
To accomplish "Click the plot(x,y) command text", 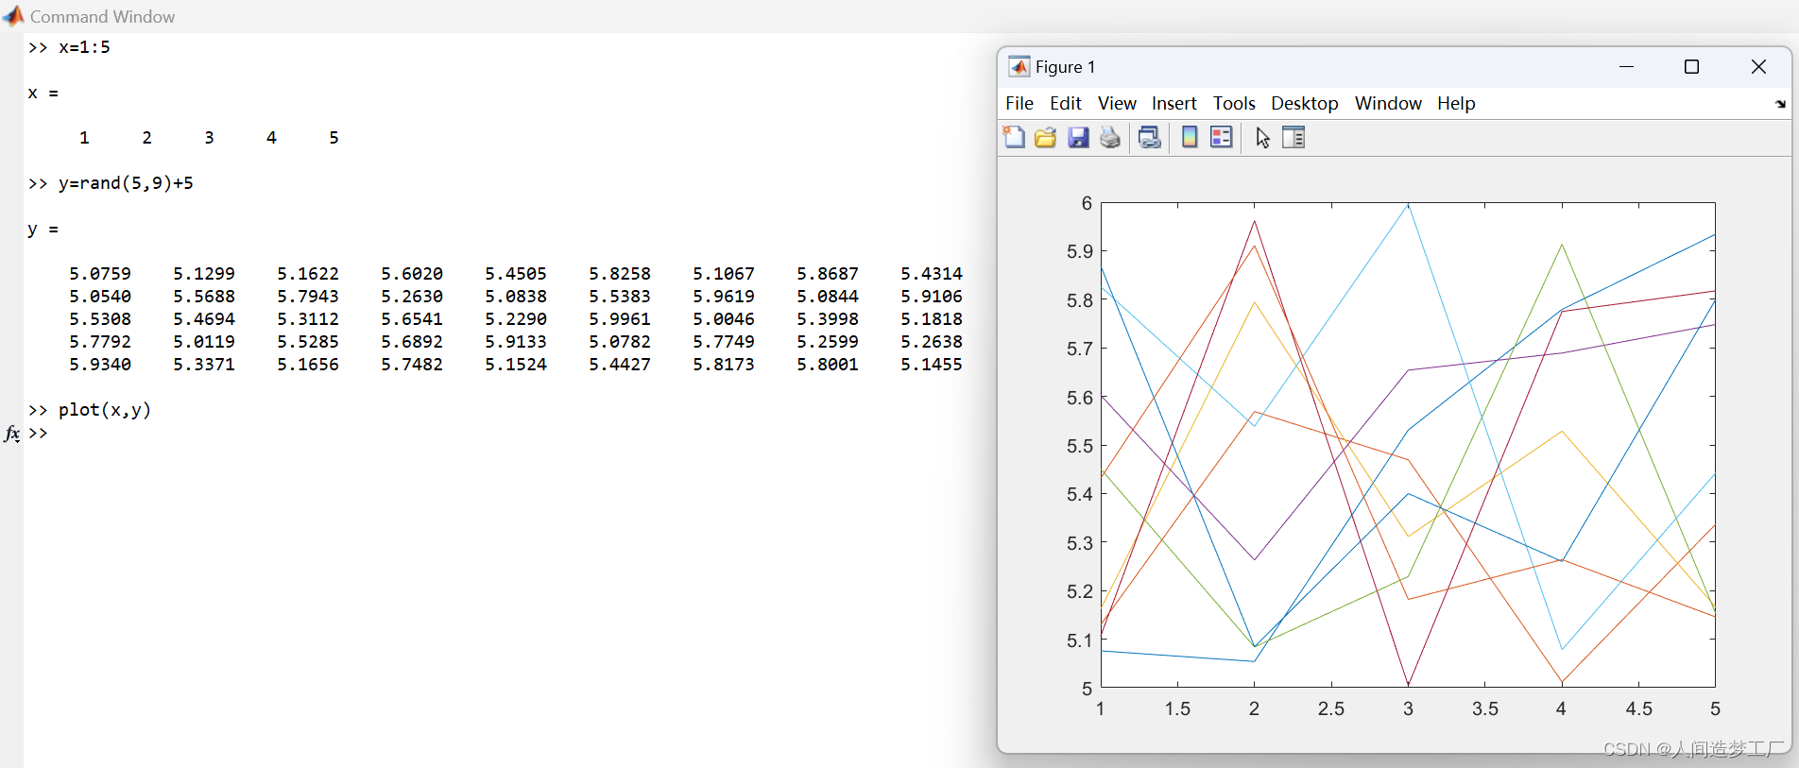I will pyautogui.click(x=105, y=410).
